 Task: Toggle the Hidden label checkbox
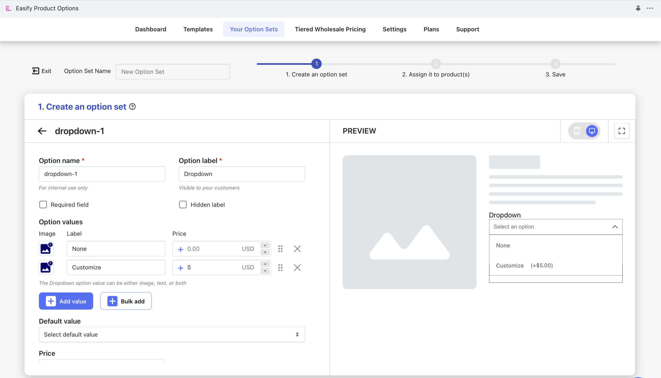(183, 205)
